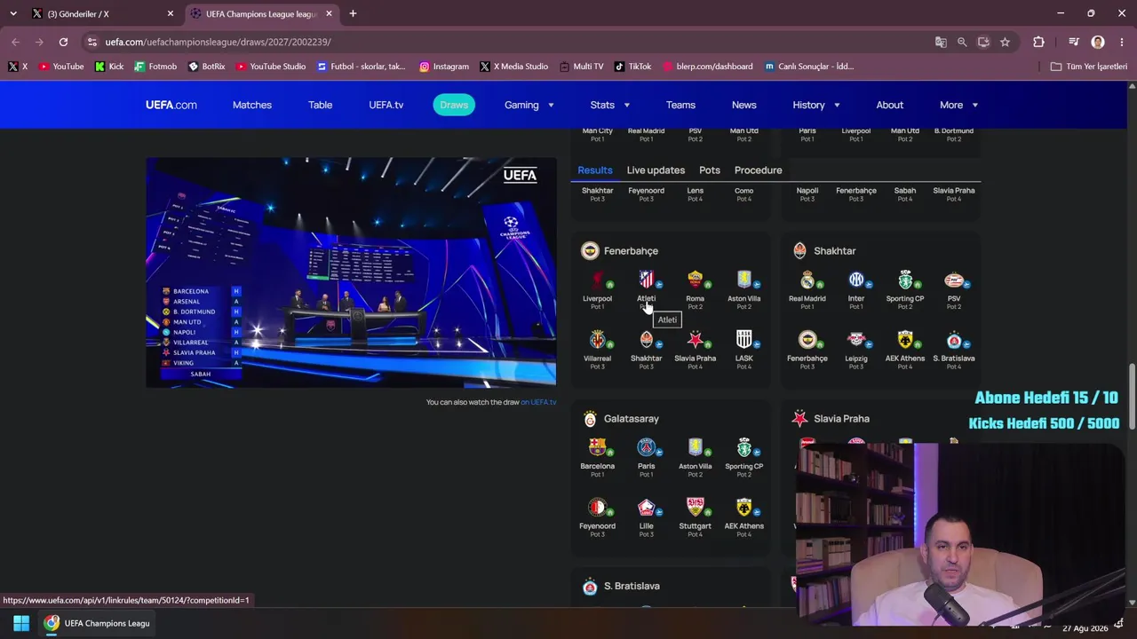This screenshot has height=639, width=1137.
Task: Reload the page with the refresh button
Action: coord(63,42)
